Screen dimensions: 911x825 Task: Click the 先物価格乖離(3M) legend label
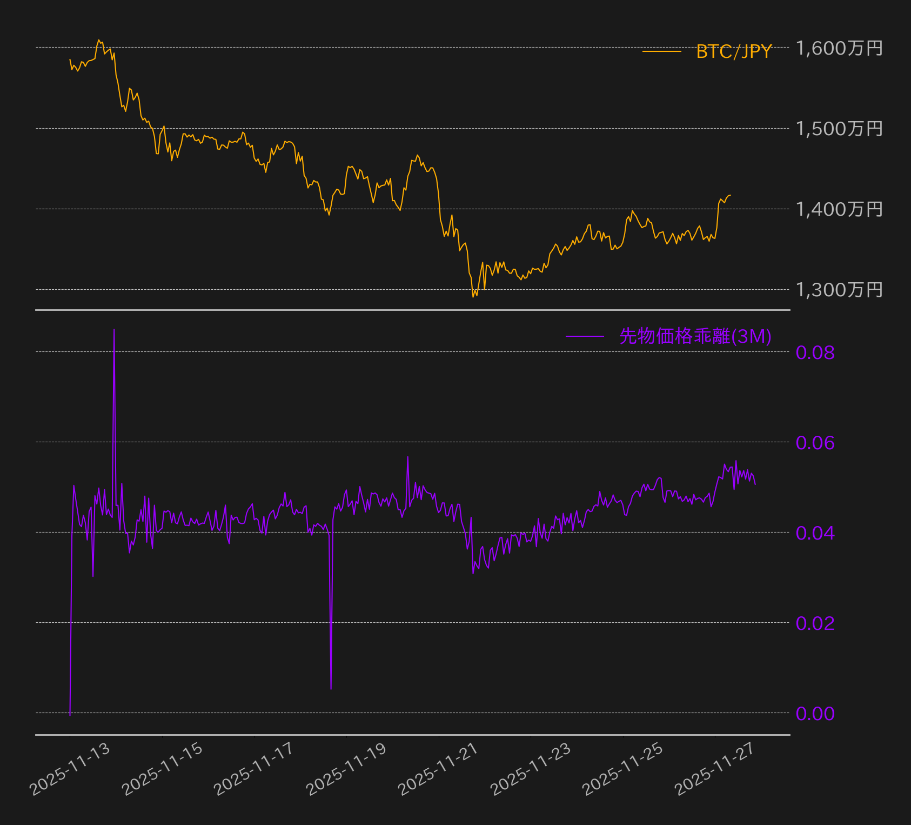pyautogui.click(x=695, y=336)
